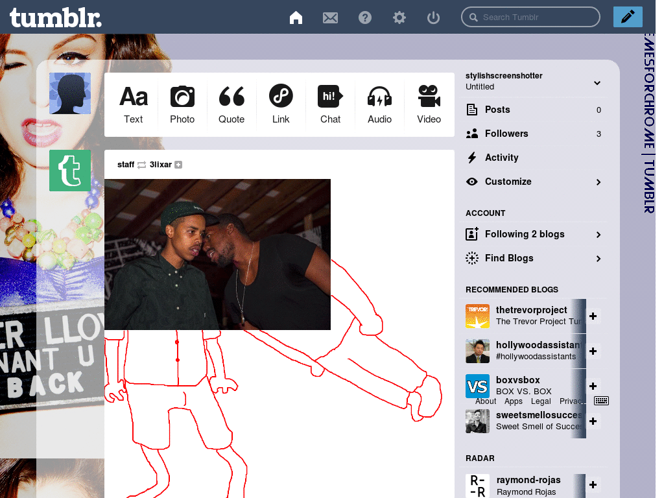Open Following 2 blogs

click(x=534, y=234)
